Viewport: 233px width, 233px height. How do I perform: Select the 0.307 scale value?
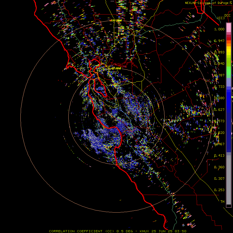click(x=219, y=178)
